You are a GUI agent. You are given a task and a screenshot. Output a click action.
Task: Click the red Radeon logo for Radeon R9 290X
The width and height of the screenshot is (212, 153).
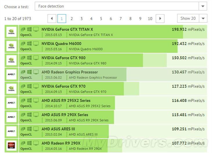pos(12,145)
